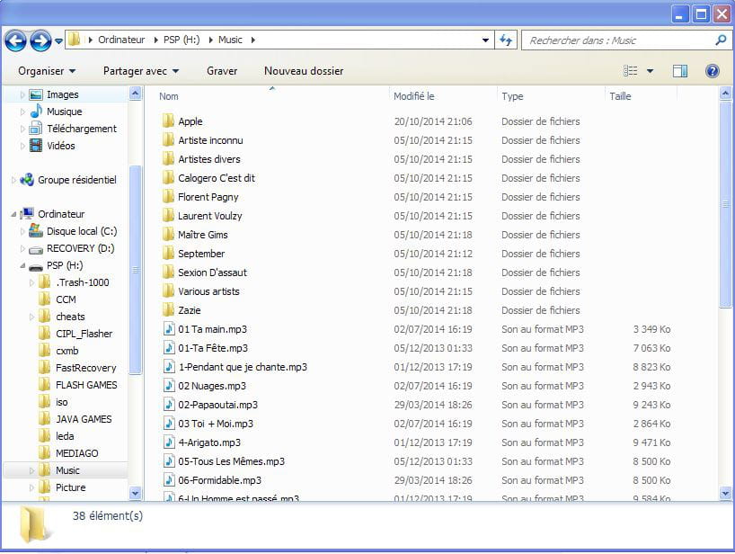Screen dimensions: 735x554
Task: Select the Images library in sidebar
Action: coord(62,94)
